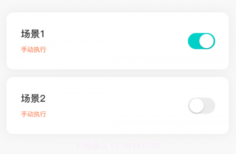Select the 场景2 scene card
The width and height of the screenshot is (236, 154).
point(118,105)
